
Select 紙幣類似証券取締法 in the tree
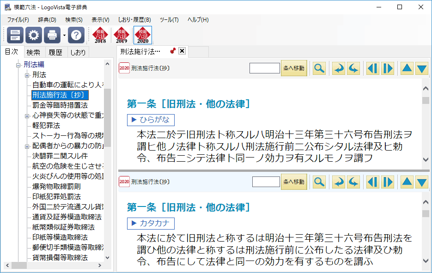(x=63, y=227)
